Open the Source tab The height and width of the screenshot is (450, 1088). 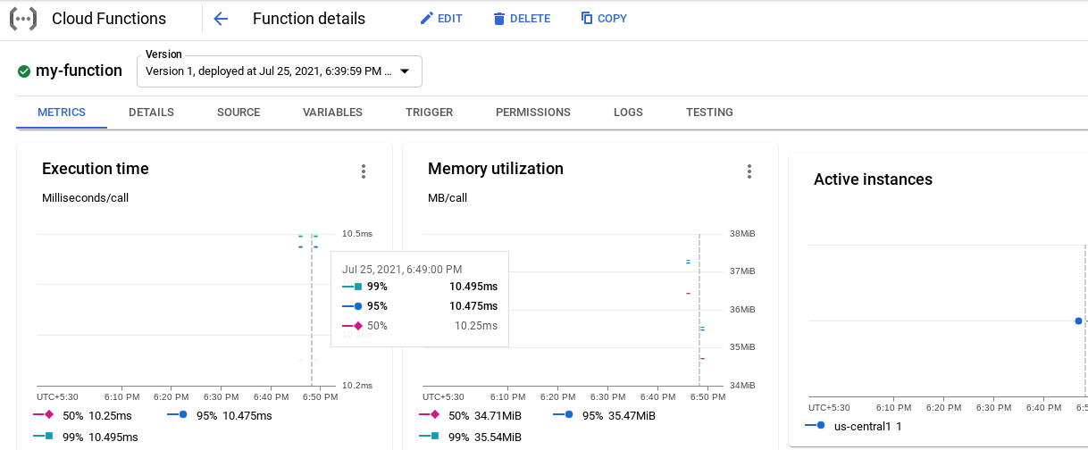[239, 112]
